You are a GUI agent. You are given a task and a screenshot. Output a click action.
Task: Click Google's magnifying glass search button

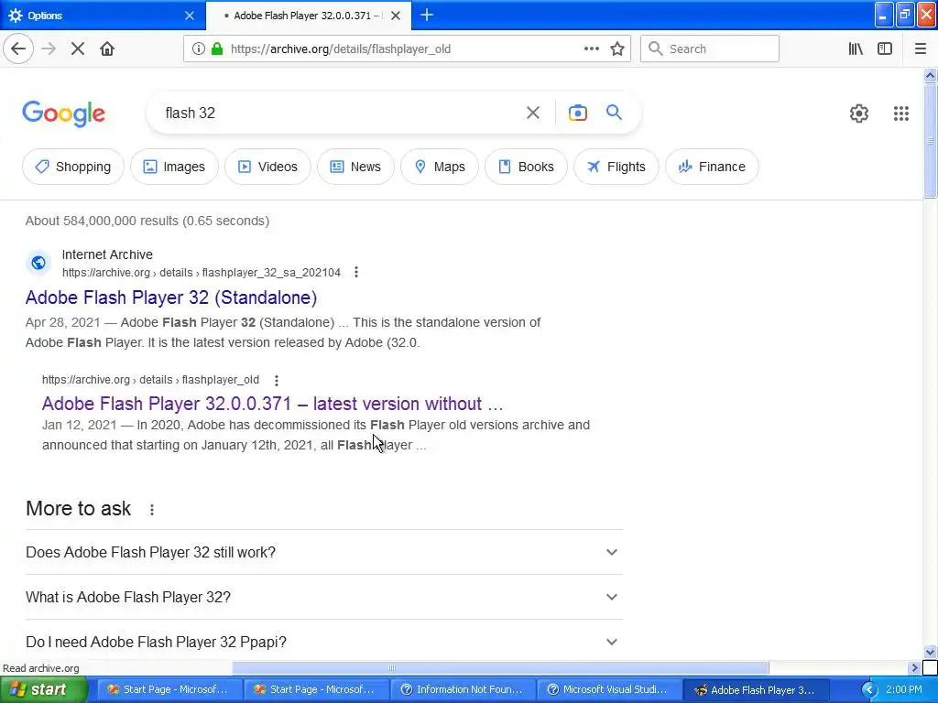pyautogui.click(x=614, y=112)
